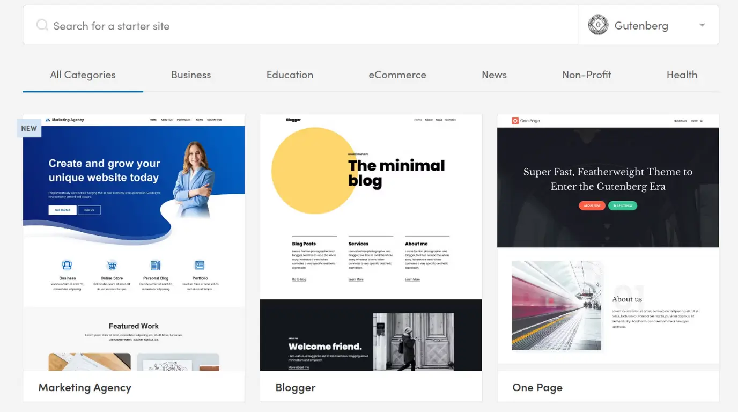
Task: Switch to the Business category tab
Action: [191, 75]
